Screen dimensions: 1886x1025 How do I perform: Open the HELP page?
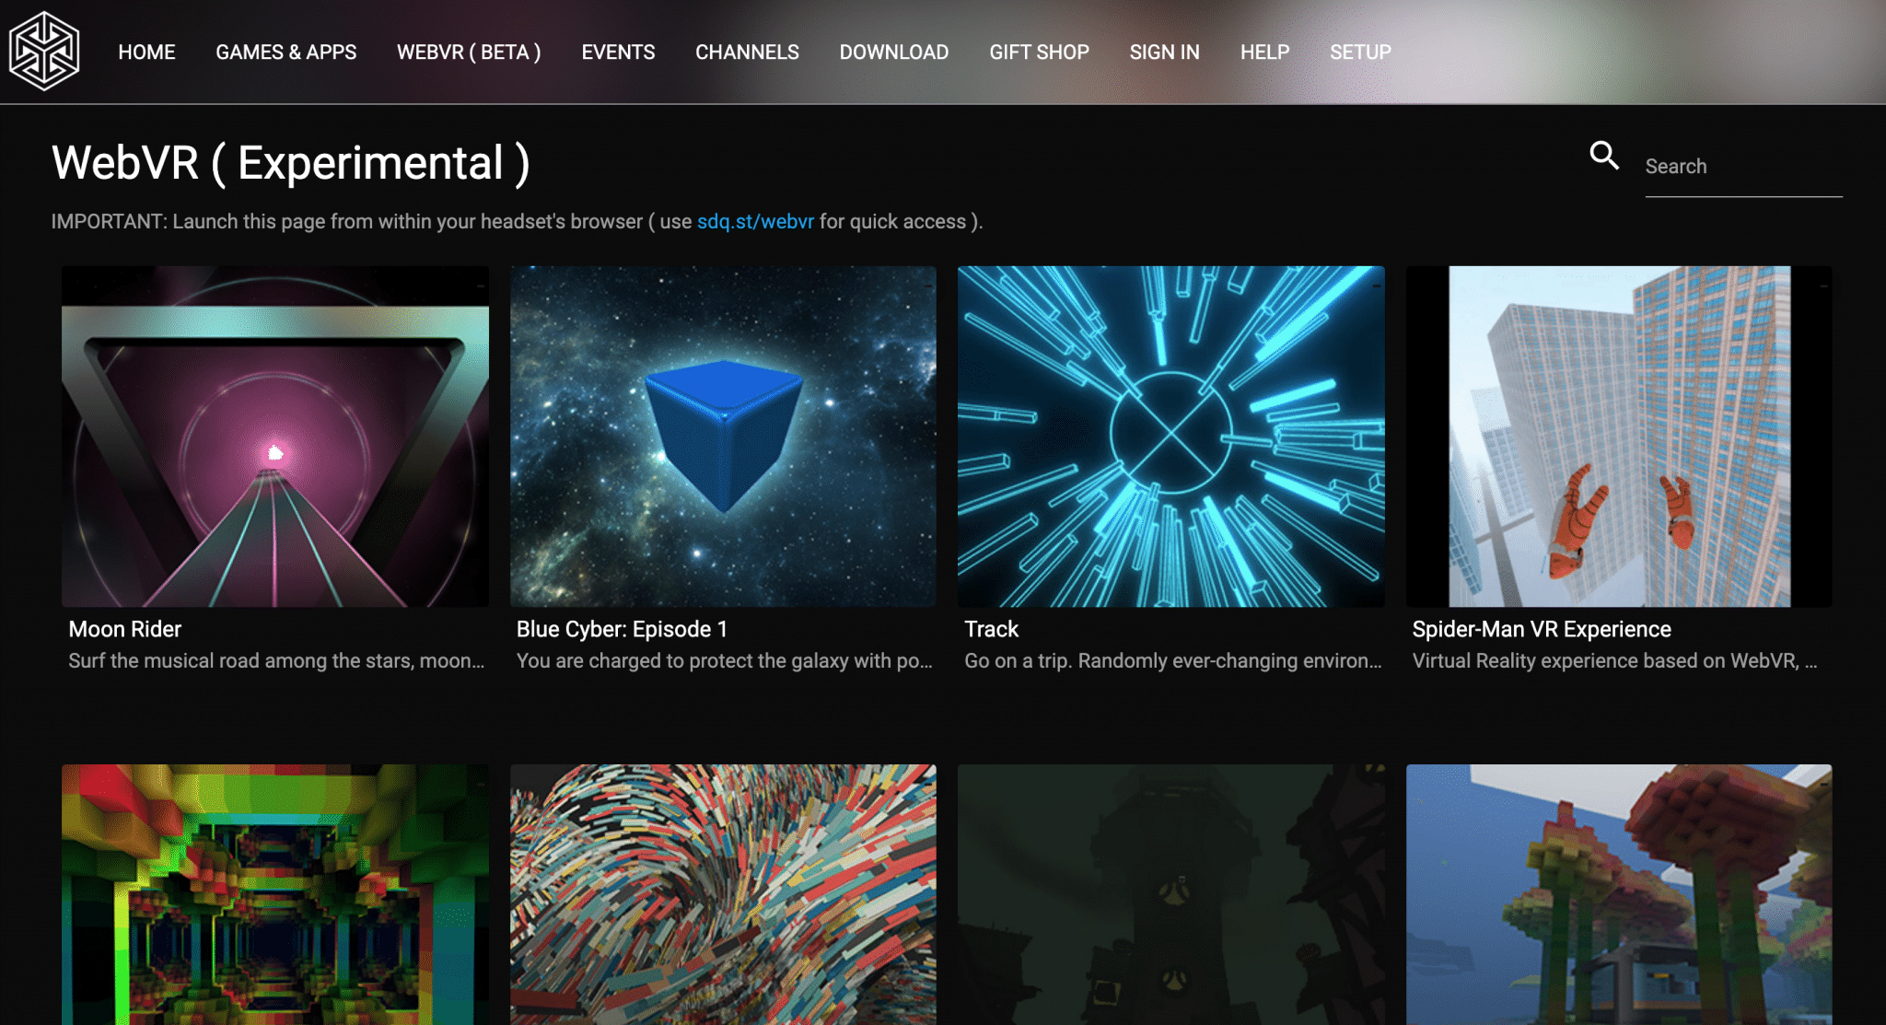(x=1265, y=52)
